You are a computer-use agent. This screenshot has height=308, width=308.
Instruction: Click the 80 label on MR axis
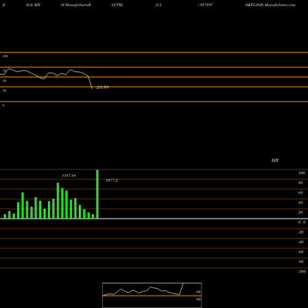[x=301, y=183]
